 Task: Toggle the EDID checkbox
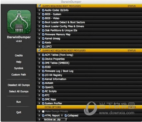[x=43, y=67]
